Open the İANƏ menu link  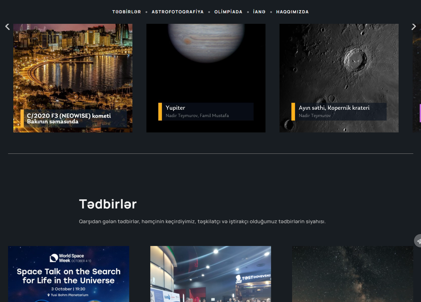259,12
